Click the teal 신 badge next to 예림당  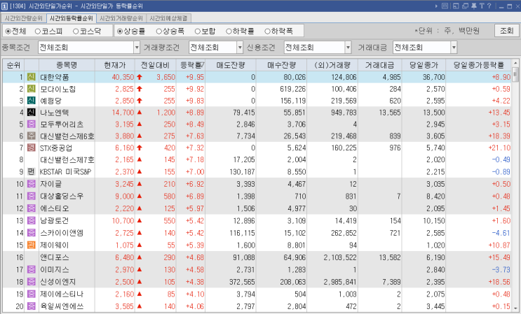32,101
